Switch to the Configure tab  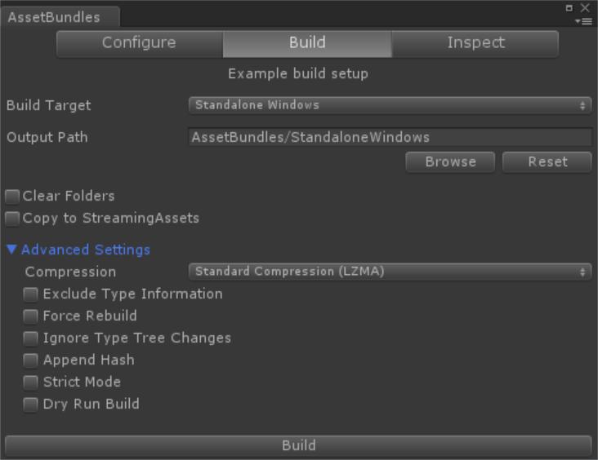pos(139,43)
